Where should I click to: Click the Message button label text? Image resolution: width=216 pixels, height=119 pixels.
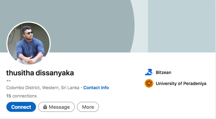click(59, 107)
